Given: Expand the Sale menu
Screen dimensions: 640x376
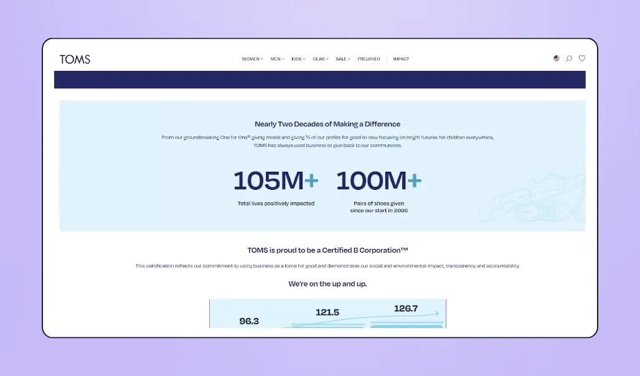Looking at the screenshot, I should 343,59.
